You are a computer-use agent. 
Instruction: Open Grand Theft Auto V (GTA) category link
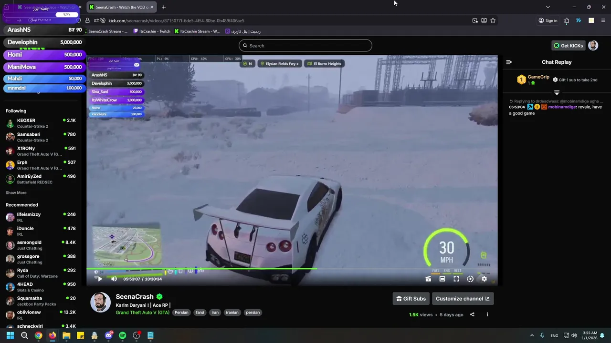[142, 313]
